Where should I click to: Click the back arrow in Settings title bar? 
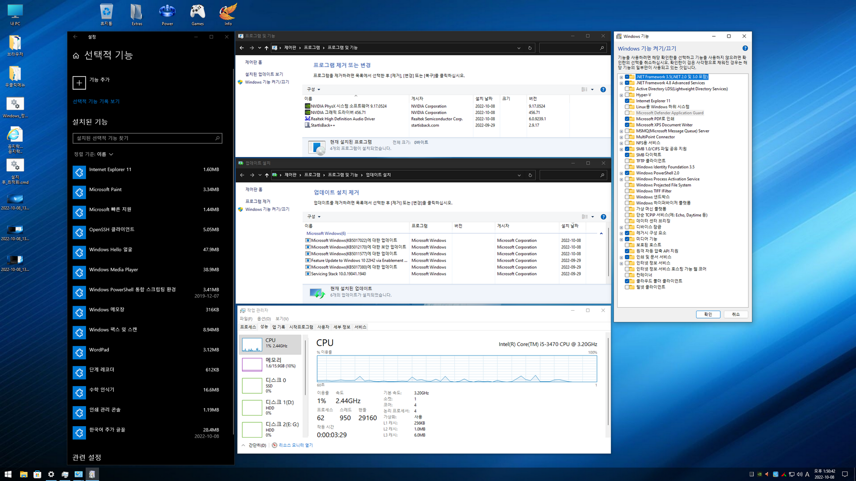(x=75, y=37)
